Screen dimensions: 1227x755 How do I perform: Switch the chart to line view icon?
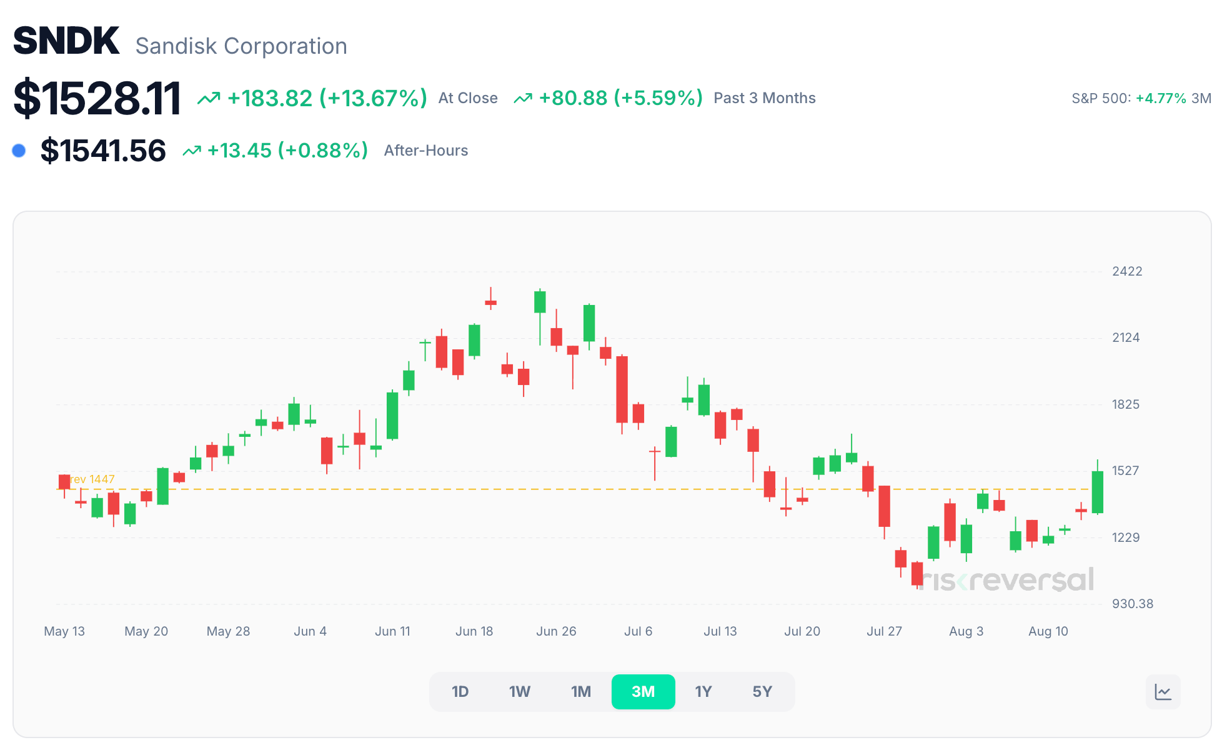1163,692
